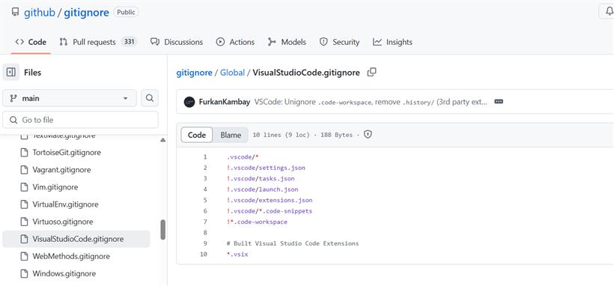Open the Global folder breadcrumb link
Viewport: 614px width, 286px height.
point(232,73)
